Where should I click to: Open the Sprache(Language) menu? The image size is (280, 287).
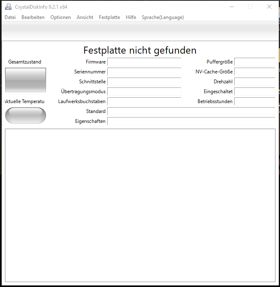[163, 17]
